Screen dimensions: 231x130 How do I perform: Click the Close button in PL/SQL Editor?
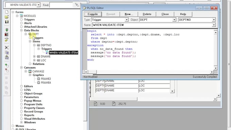pos(165,14)
